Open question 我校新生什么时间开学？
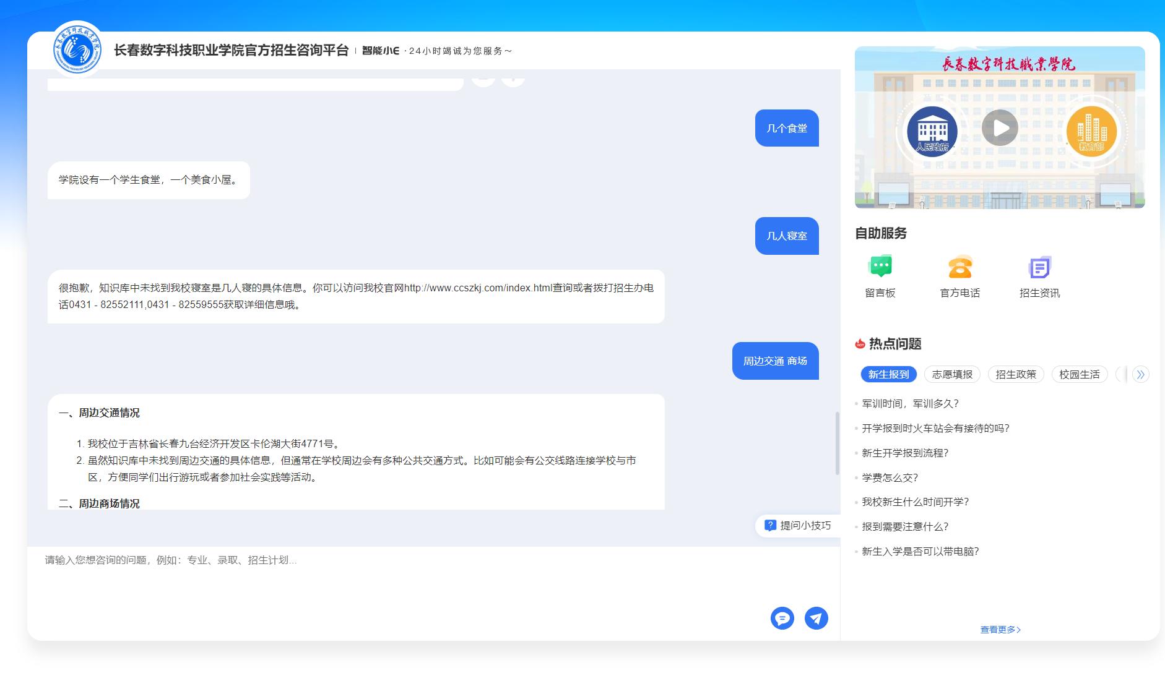 point(915,502)
